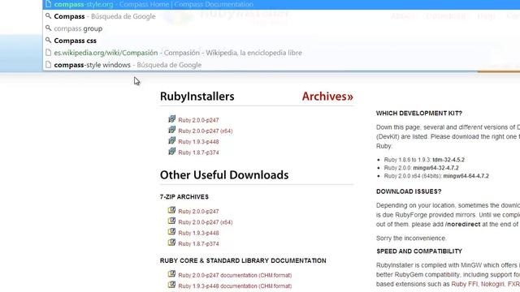Download the Ruby 1.9.3-p448 7-zip archive
This screenshot has height=292, width=520.
click(198, 233)
